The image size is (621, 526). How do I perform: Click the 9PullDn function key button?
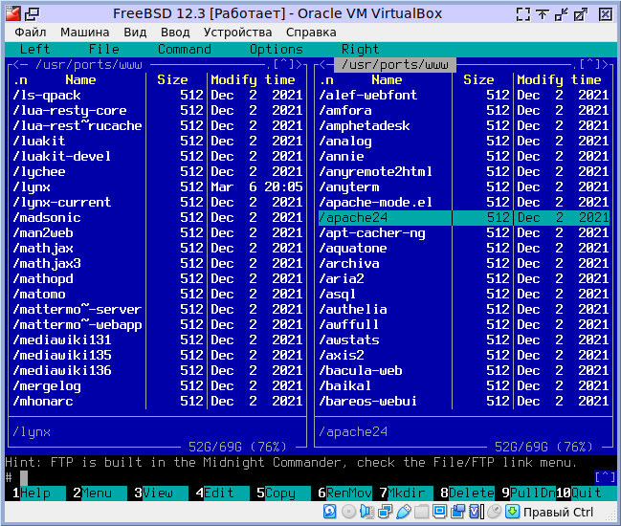(x=529, y=493)
